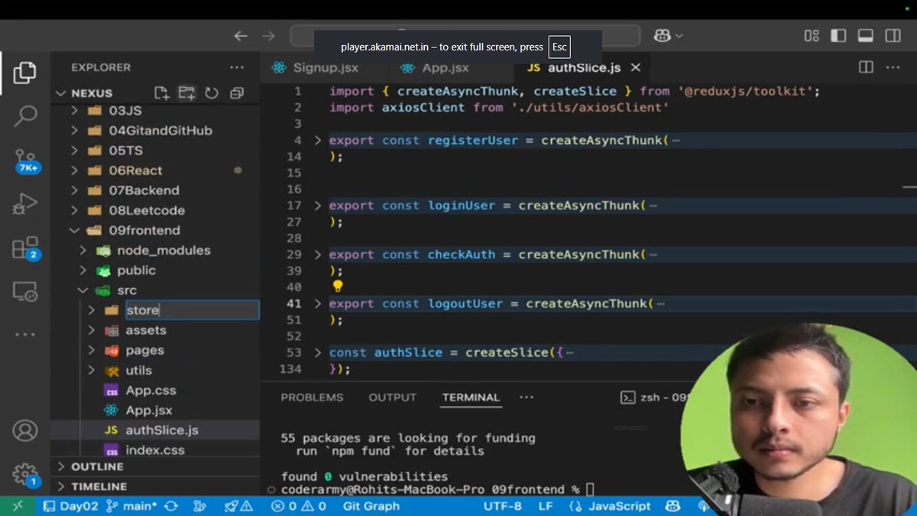Collapse all folders in Explorer

(236, 92)
